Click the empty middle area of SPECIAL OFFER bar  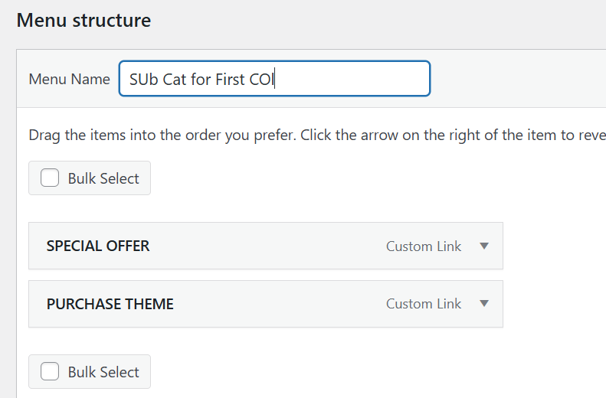click(267, 246)
